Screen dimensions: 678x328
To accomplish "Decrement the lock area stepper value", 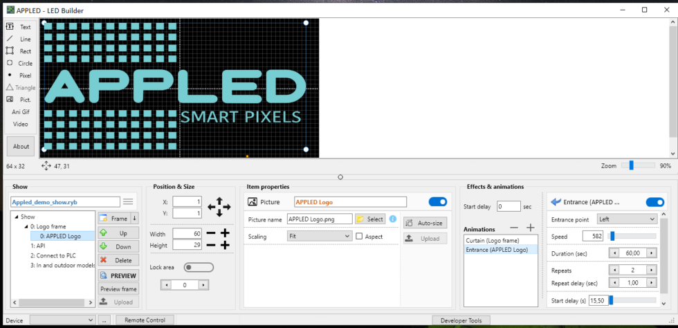I will coord(167,285).
